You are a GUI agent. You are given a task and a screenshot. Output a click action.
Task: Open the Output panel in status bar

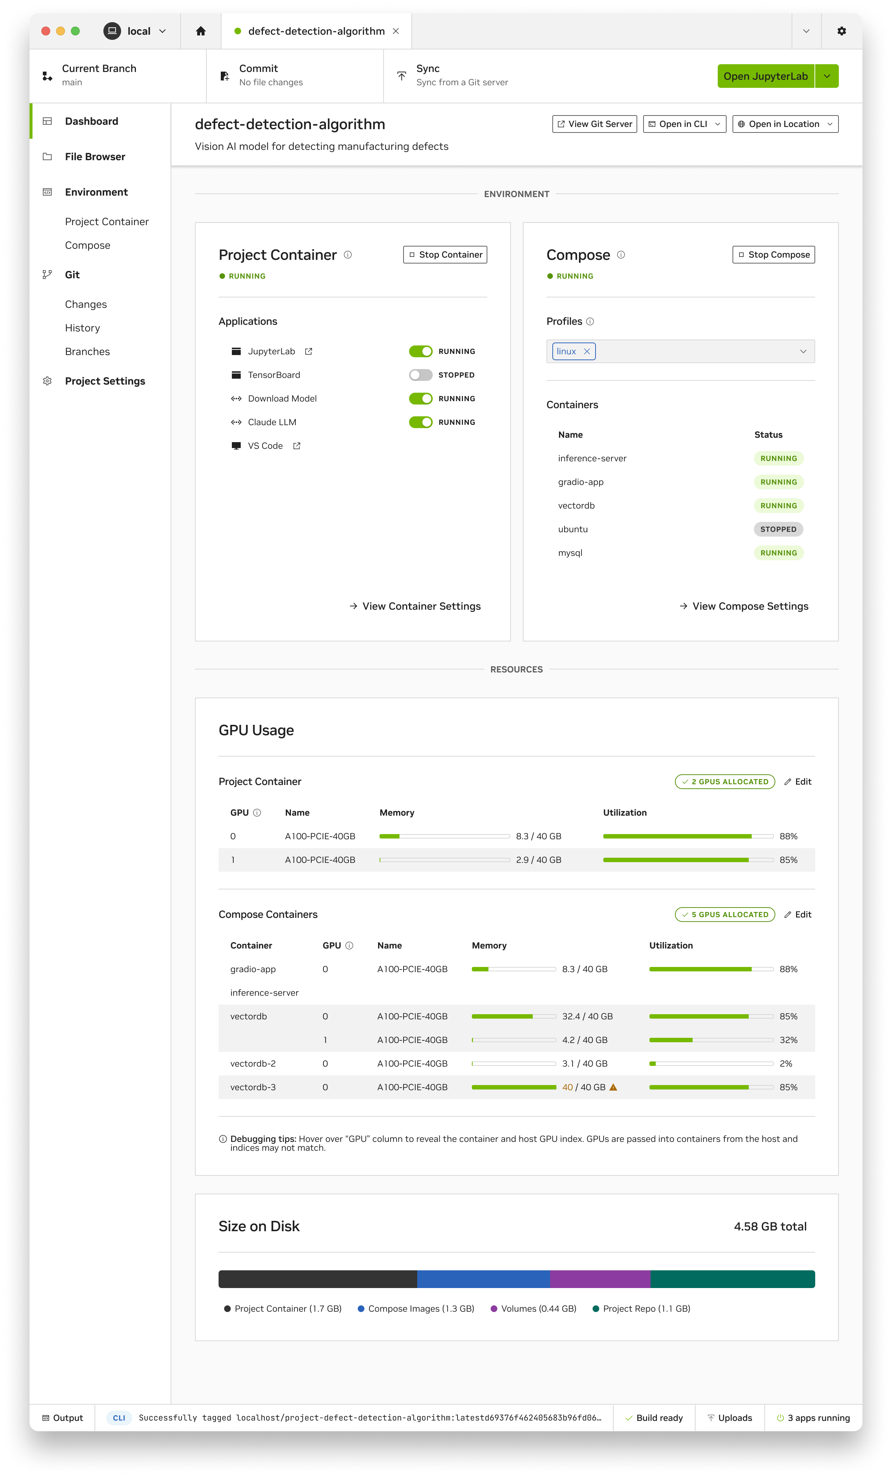point(62,1418)
